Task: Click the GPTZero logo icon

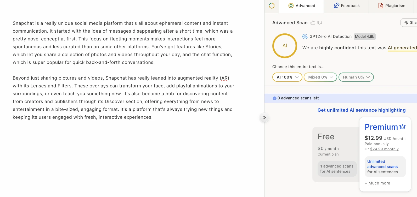Action: point(305,37)
